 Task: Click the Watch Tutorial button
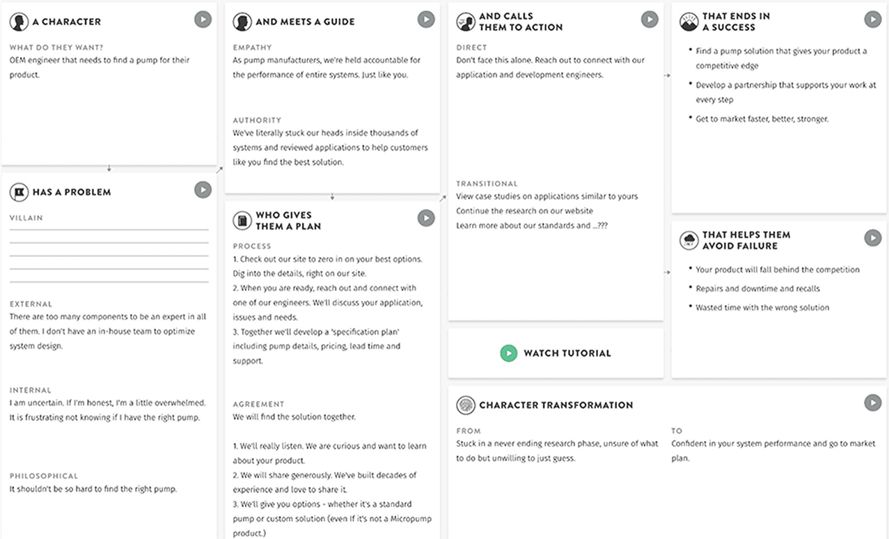(x=556, y=353)
